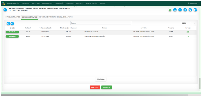This screenshot has height=98, width=202.
Task: Open INFORMACIÓN TRÁMITES CONCILIADOS ACTIVOS tab
Action: (x=56, y=17)
